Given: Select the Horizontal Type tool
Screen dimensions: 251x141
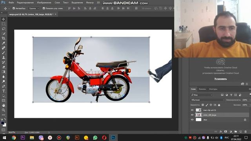Looking at the screenshot, I should click(4, 91).
